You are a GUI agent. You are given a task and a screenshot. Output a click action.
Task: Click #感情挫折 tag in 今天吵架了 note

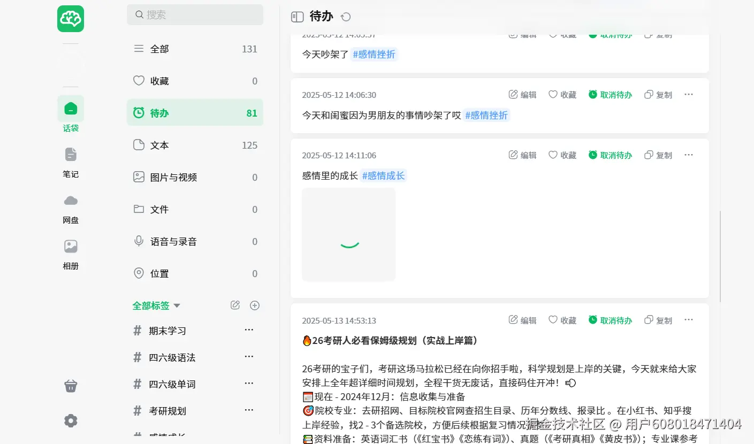click(374, 55)
